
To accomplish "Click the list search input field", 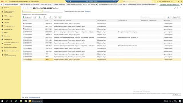I will point(152,17).
